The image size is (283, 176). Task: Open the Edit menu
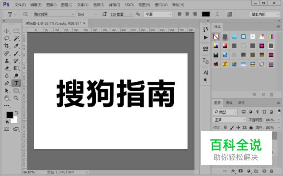tap(36, 5)
